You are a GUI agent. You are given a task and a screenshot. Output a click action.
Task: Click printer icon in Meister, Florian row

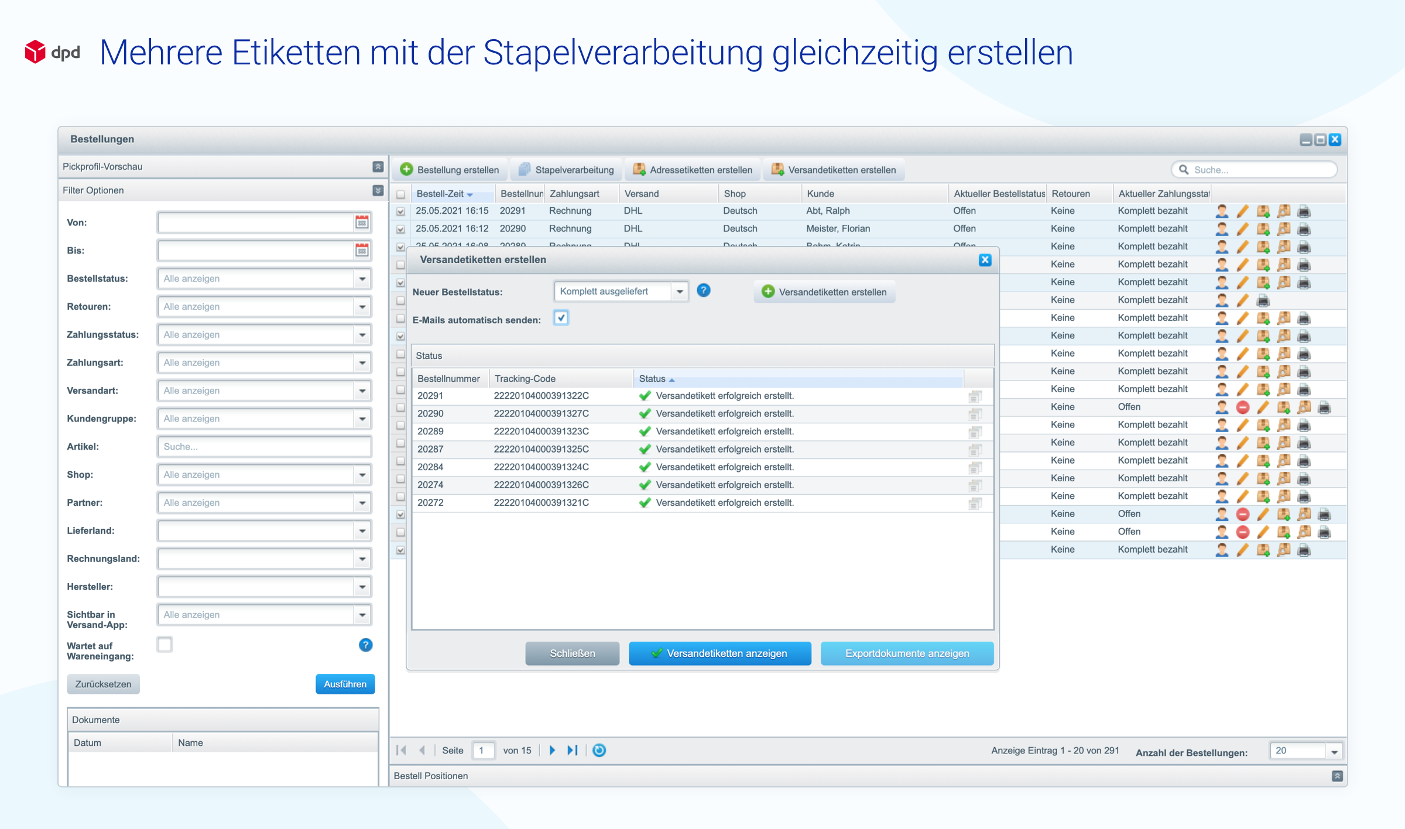coord(1304,229)
